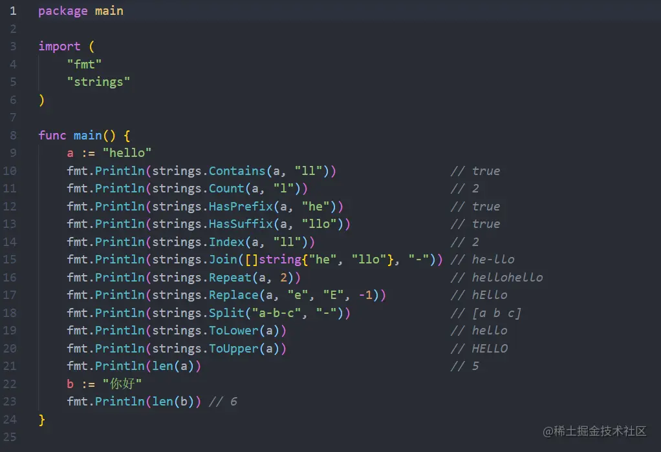Viewport: 661px width, 452px height.
Task: Click the 'Index' method name on line 14
Action: 227,241
